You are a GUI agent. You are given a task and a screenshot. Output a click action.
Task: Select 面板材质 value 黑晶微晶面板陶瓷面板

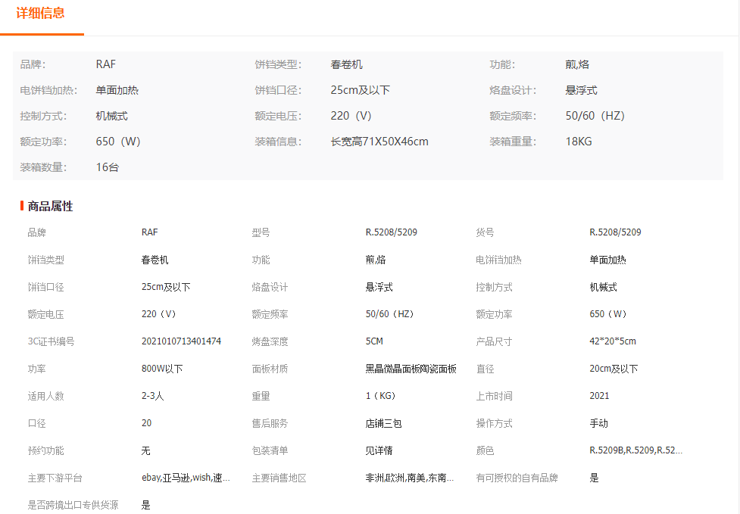pos(411,369)
